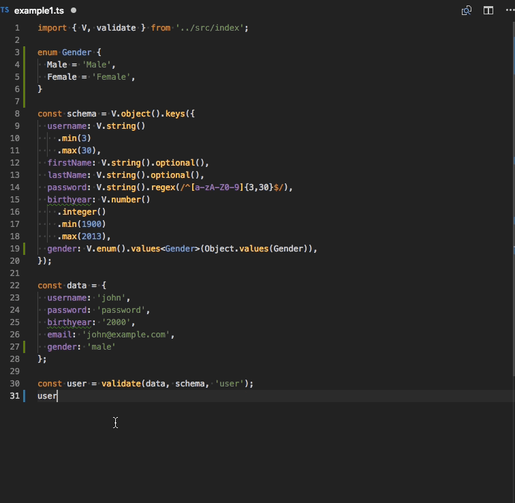Click the 'password' string value on line 24

pos(121,310)
